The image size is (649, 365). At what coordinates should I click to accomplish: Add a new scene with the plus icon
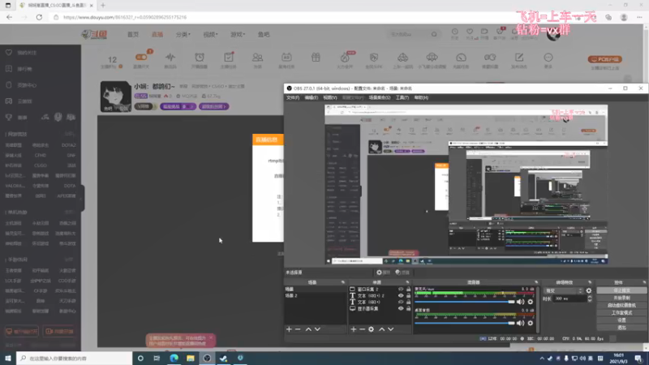289,329
